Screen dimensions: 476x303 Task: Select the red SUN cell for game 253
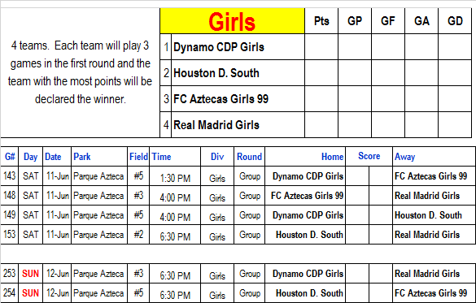[x=31, y=274]
